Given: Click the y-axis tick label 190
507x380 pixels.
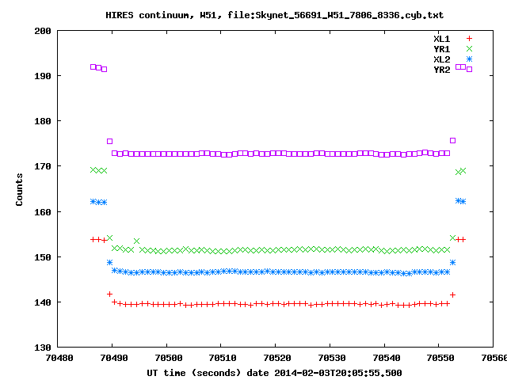Looking at the screenshot, I should click(43, 76).
